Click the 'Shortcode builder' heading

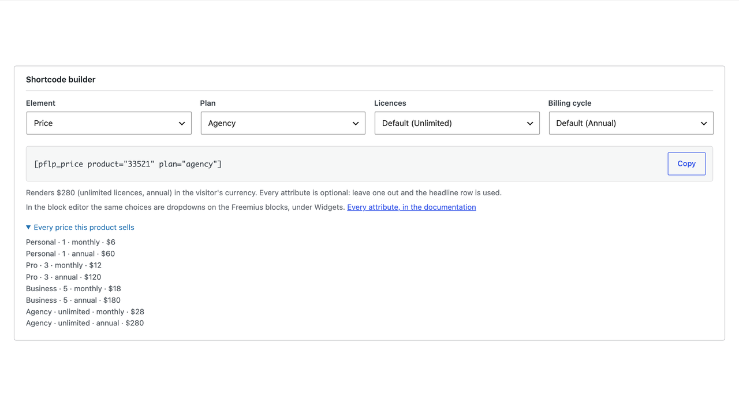(x=61, y=80)
